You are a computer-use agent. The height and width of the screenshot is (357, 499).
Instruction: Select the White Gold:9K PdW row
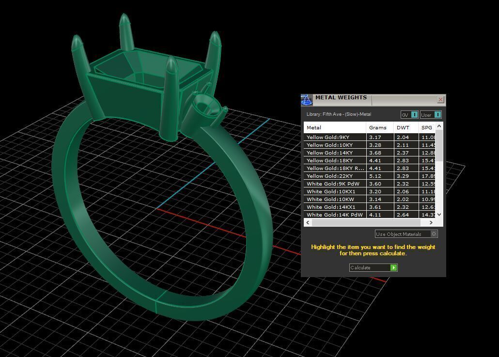pyautogui.click(x=370, y=184)
